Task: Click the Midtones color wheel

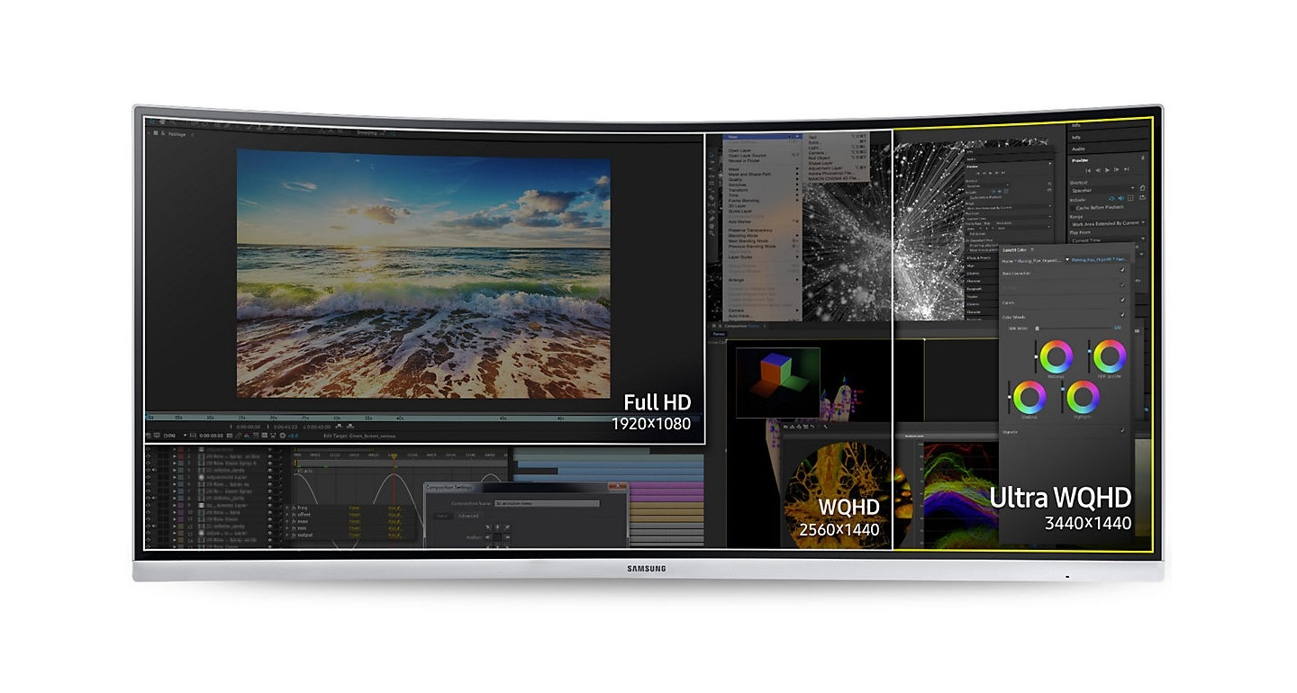Action: [x=1056, y=356]
